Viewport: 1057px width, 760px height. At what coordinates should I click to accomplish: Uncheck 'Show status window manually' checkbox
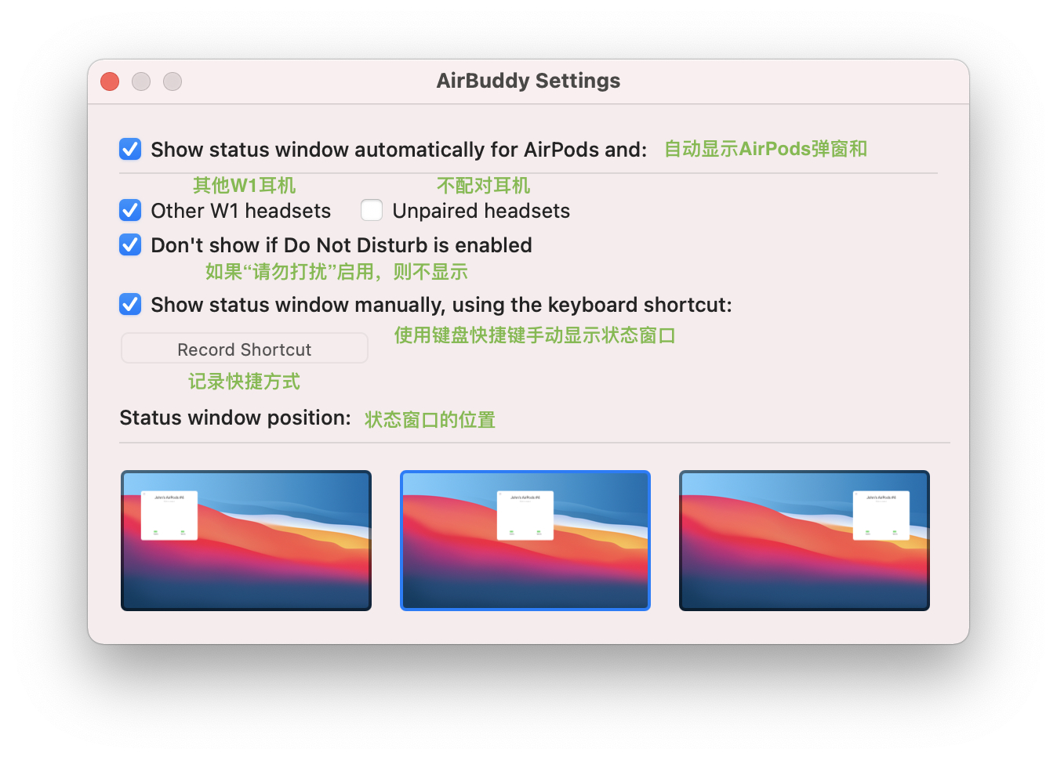(x=130, y=304)
